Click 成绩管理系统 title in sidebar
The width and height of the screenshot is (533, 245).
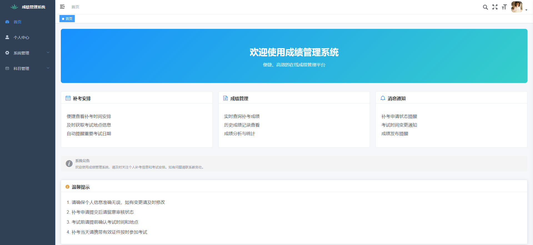pos(34,7)
